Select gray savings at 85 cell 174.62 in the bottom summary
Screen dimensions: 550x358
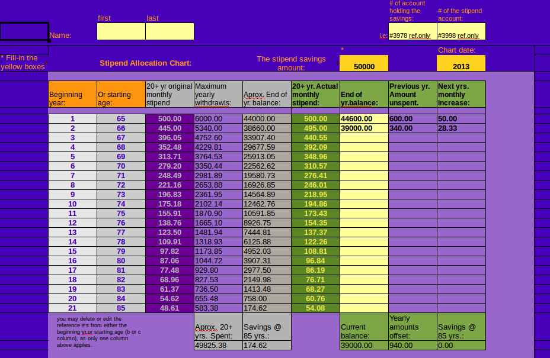pos(267,346)
